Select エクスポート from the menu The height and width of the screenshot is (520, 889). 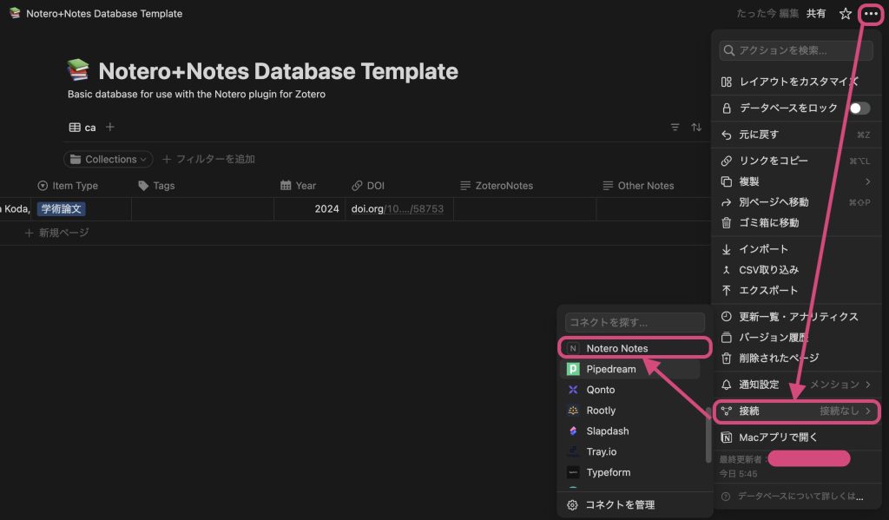tap(767, 291)
